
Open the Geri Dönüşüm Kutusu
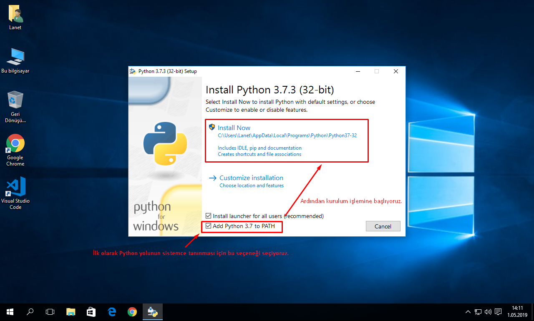15,100
